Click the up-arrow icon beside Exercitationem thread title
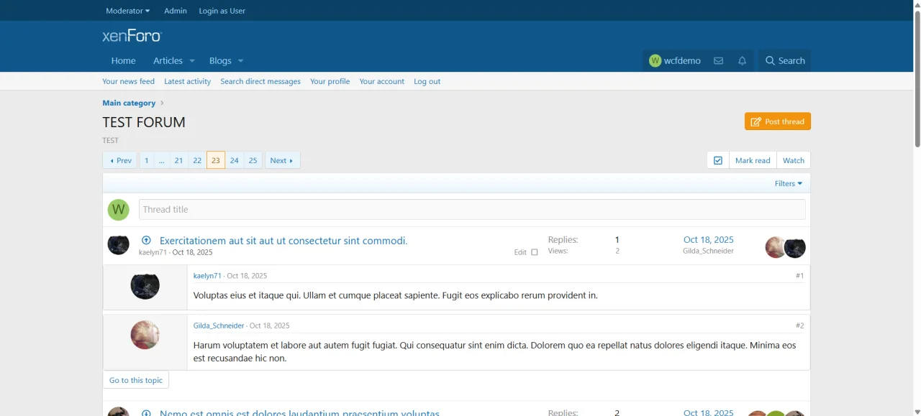This screenshot has height=416, width=921. (146, 241)
